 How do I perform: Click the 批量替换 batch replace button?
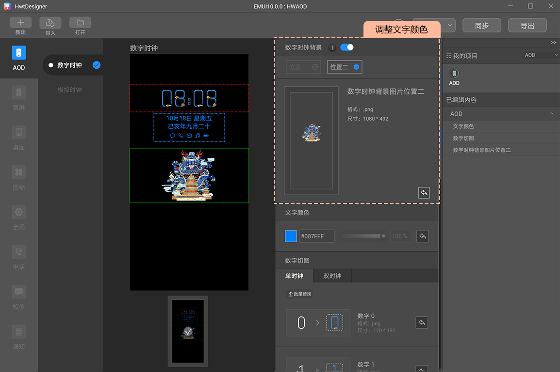pyautogui.click(x=299, y=294)
